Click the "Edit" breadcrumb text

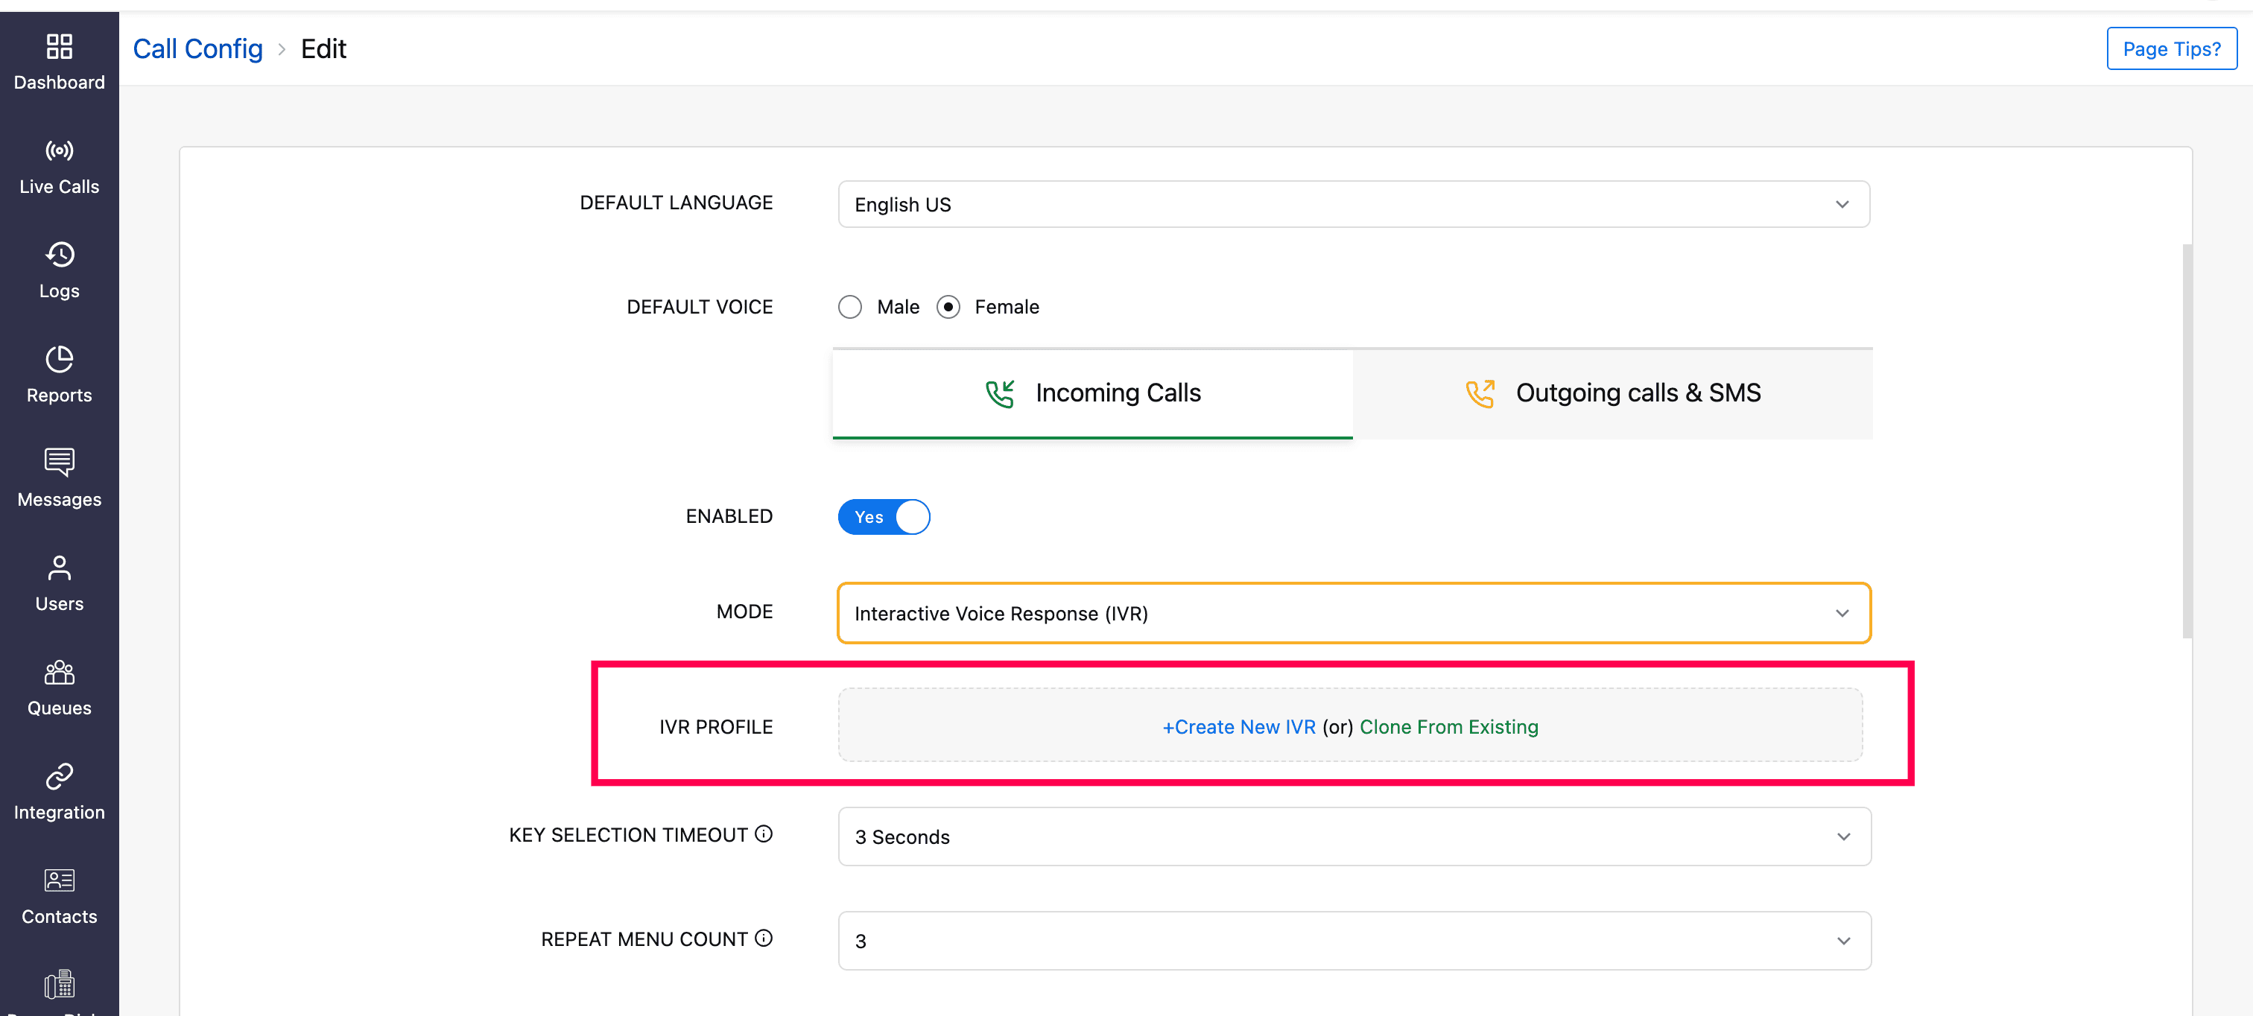[x=323, y=49]
